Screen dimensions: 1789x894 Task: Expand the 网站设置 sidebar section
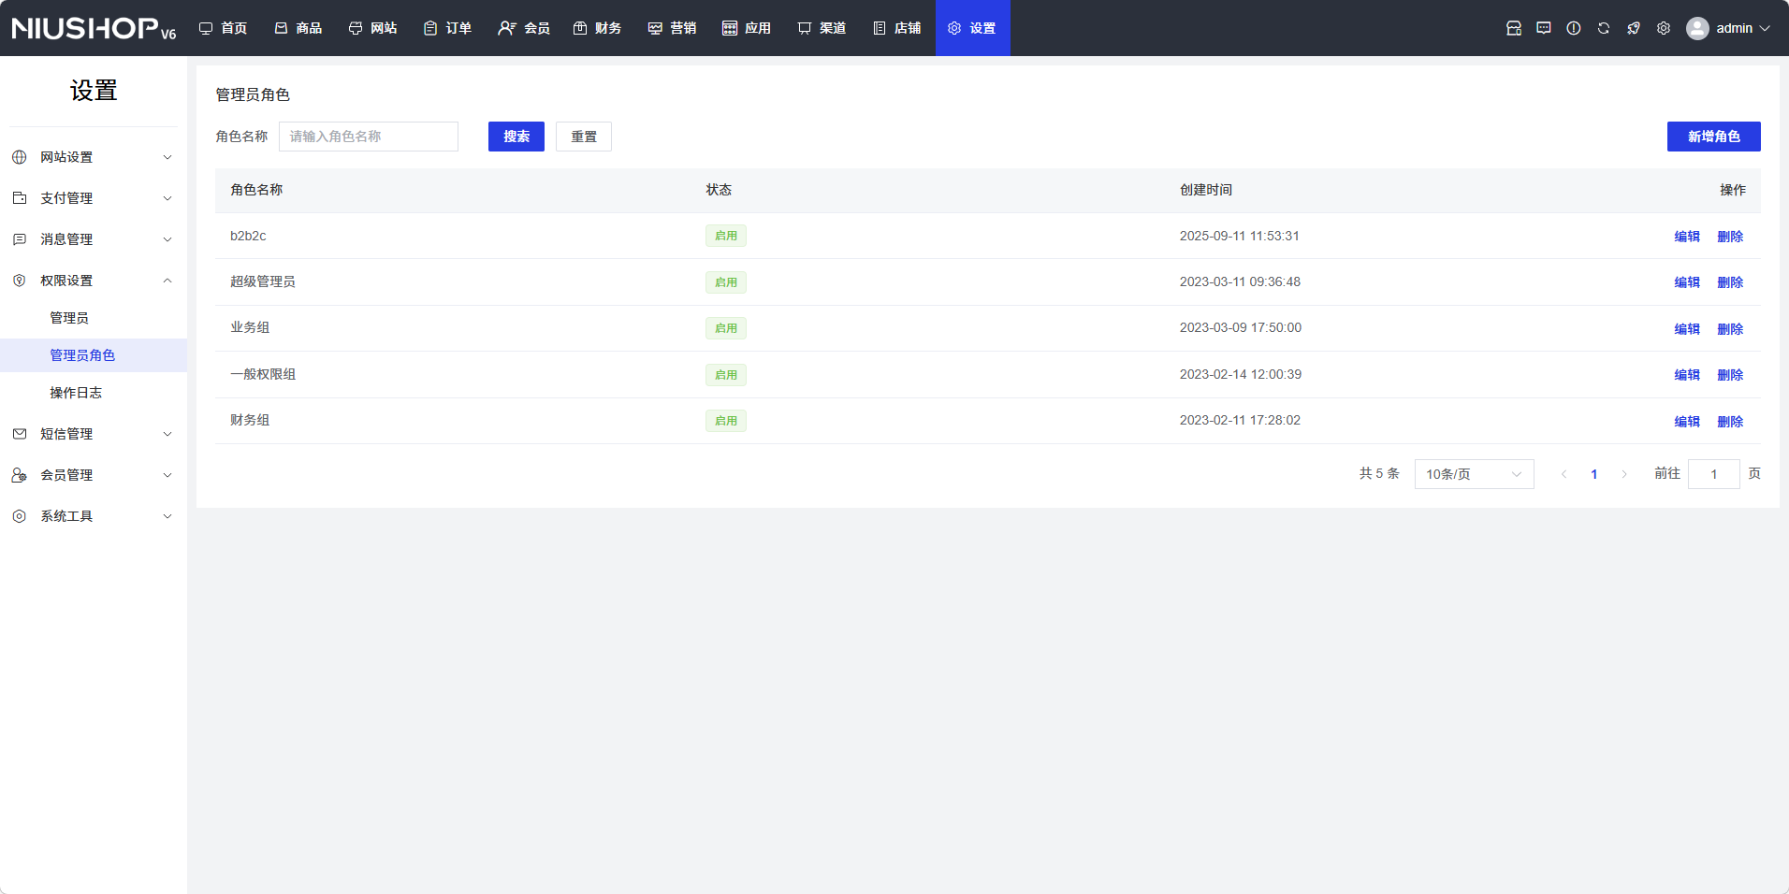tap(94, 157)
